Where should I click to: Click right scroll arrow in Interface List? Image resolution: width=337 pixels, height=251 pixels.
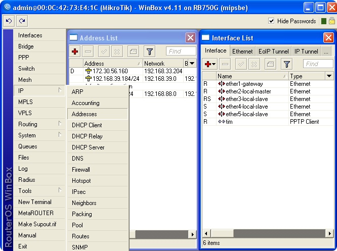click(329, 233)
